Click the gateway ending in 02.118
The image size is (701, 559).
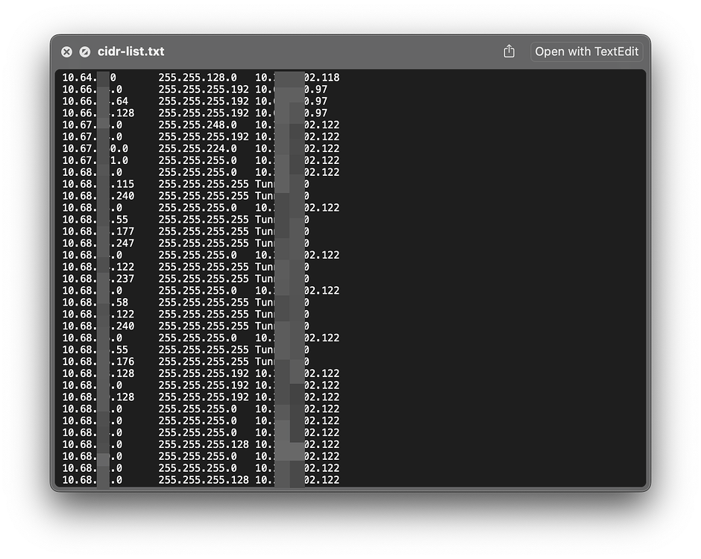[298, 78]
